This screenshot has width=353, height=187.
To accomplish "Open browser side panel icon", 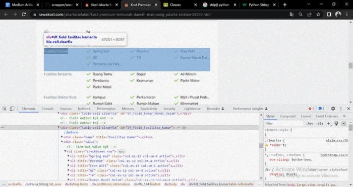I will (329, 15).
